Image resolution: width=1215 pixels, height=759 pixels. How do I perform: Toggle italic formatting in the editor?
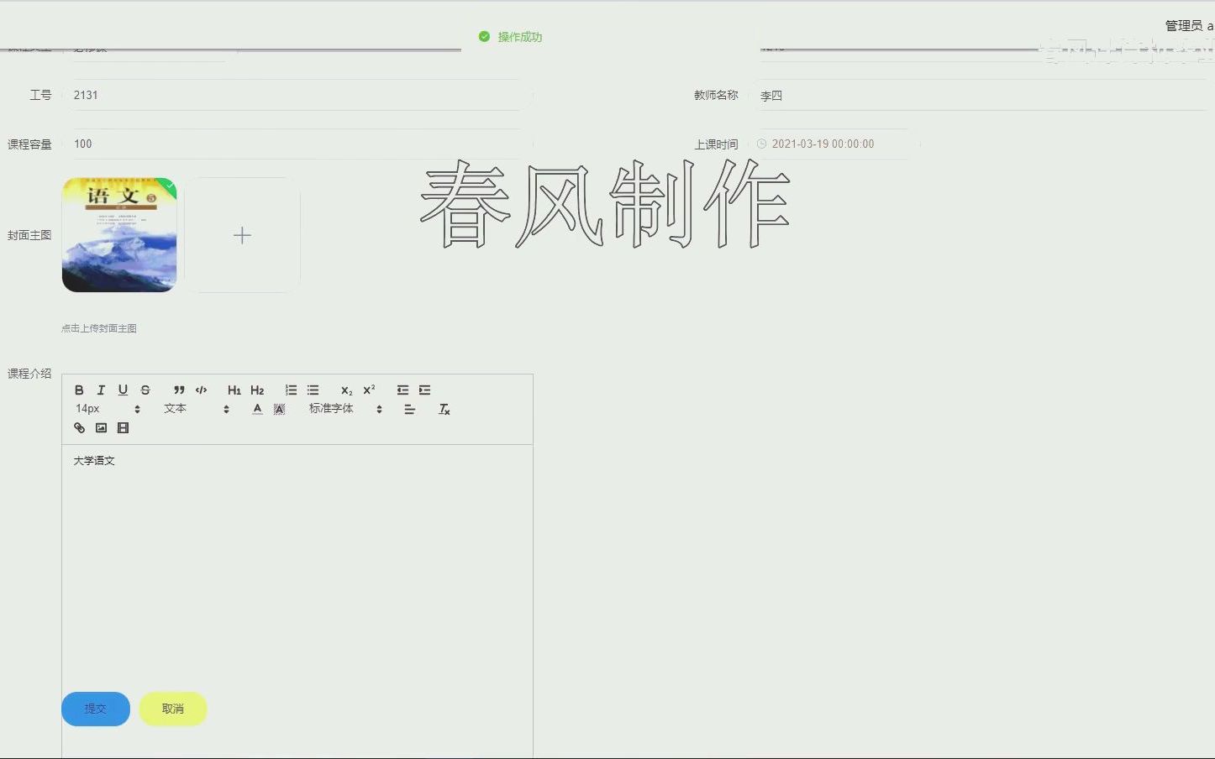[x=101, y=390]
